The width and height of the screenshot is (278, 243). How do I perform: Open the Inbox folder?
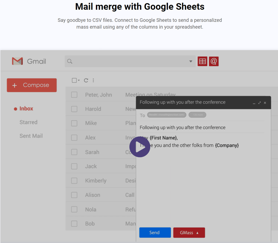tap(26, 108)
